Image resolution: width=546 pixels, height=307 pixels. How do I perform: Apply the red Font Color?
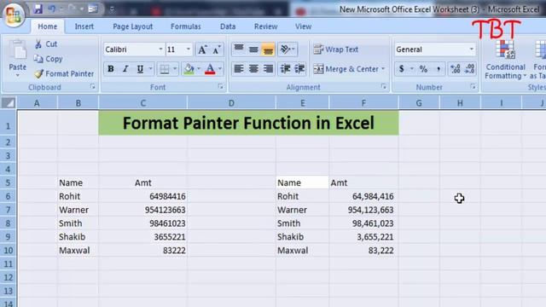210,69
